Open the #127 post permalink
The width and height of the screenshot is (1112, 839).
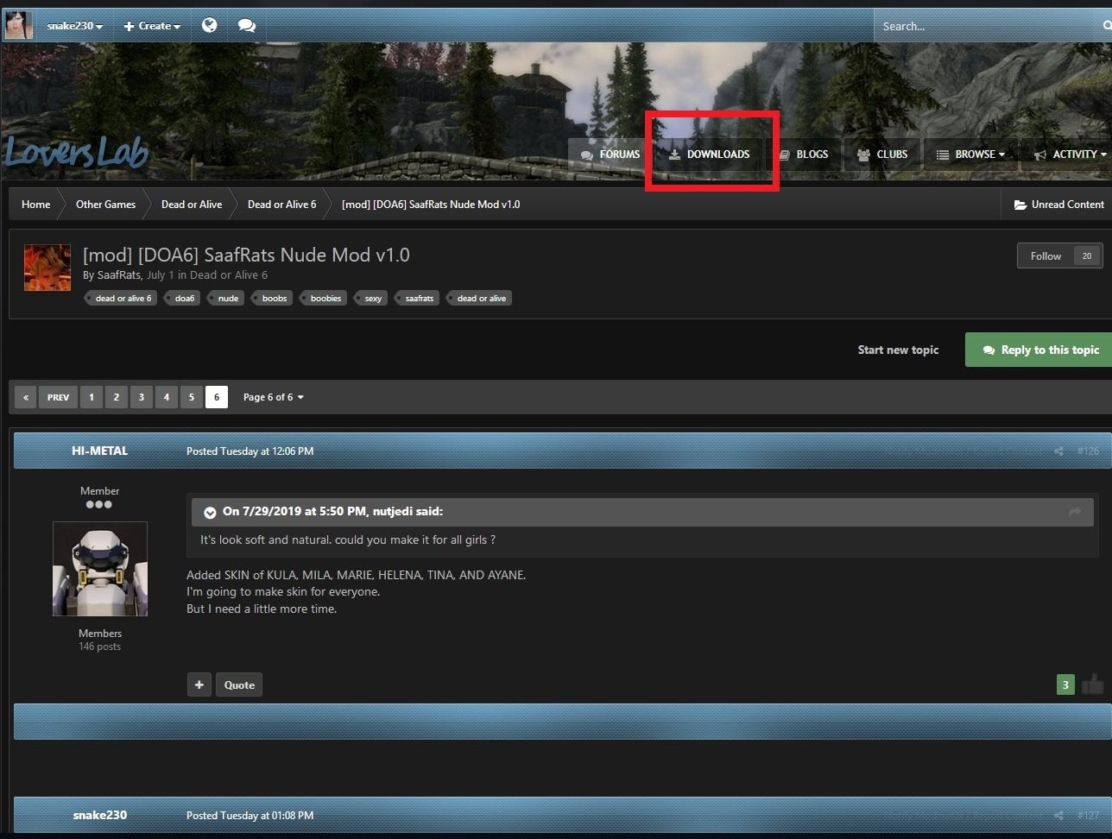1088,816
